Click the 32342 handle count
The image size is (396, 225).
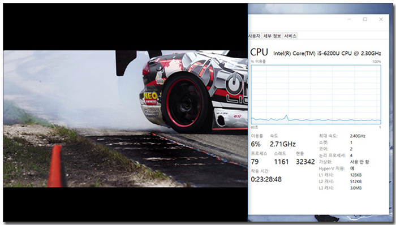point(305,162)
